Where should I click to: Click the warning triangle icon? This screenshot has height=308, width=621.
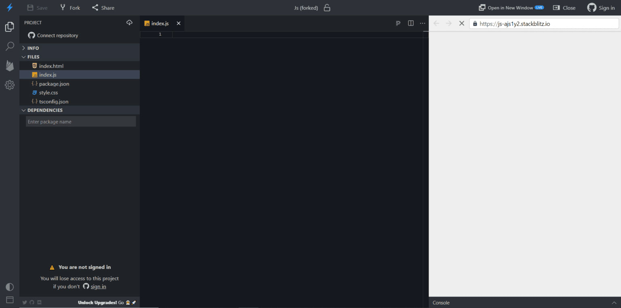tap(52, 267)
